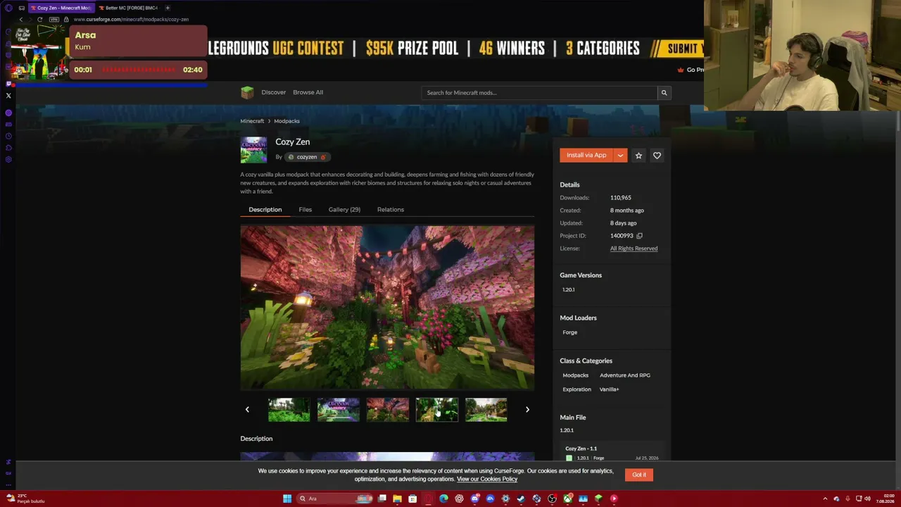This screenshot has width=901, height=507.
Task: View site security via the lock icon
Action: coord(66,19)
